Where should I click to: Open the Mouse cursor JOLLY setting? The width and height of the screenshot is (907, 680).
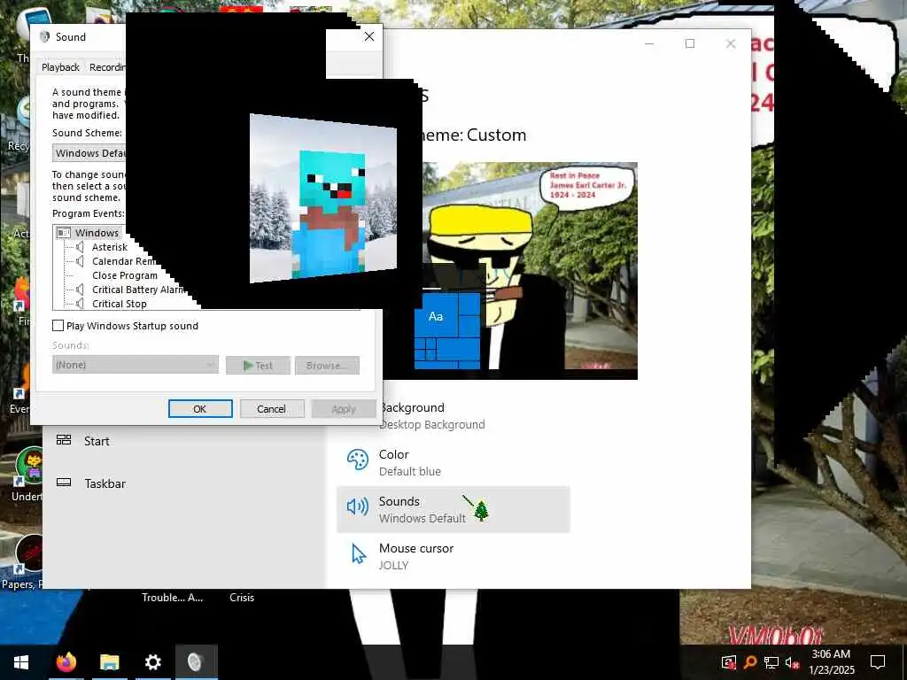(x=453, y=556)
